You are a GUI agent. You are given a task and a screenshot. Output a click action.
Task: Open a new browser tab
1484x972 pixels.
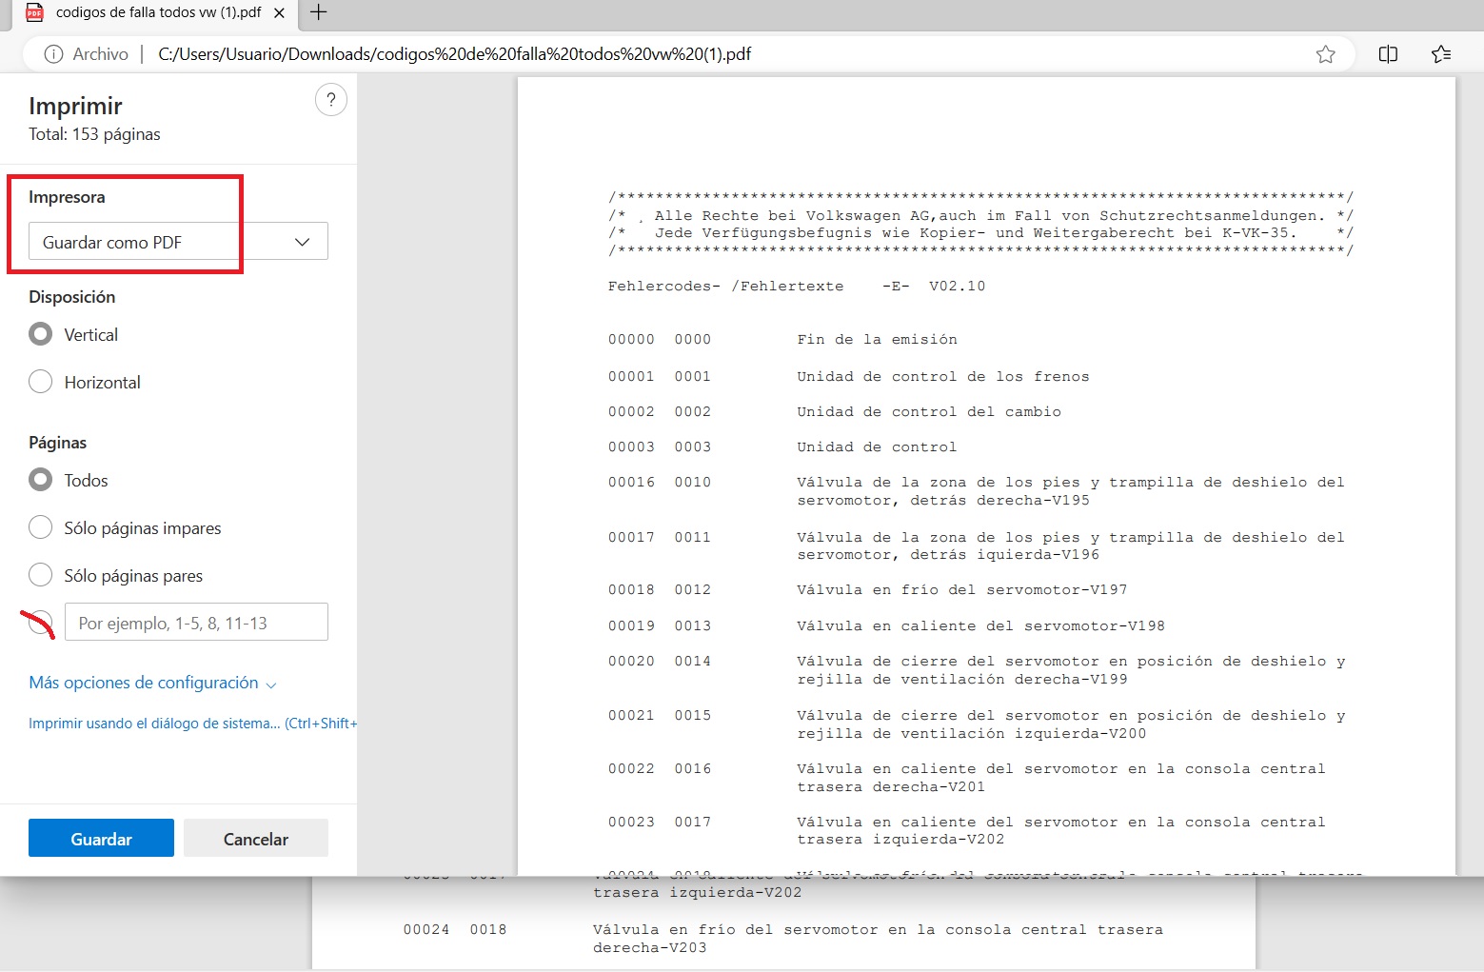(319, 12)
